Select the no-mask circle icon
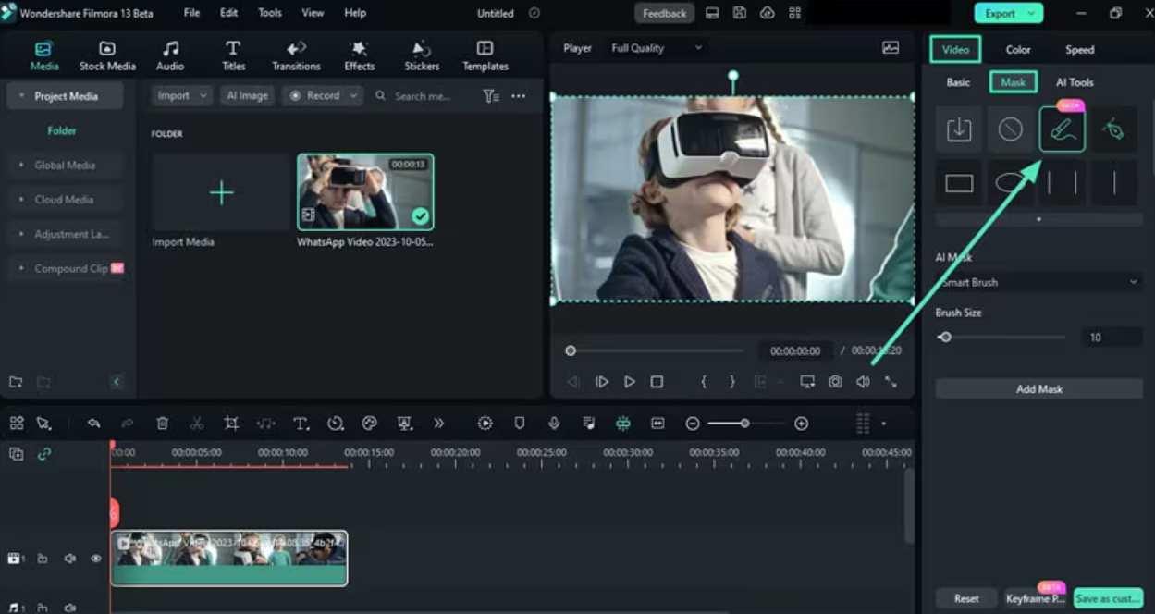Viewport: 1155px width, 614px height. point(1010,129)
